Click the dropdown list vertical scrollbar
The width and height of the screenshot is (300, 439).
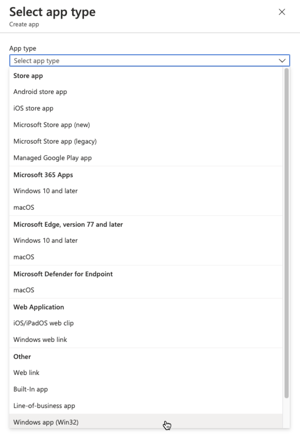[x=286, y=233]
